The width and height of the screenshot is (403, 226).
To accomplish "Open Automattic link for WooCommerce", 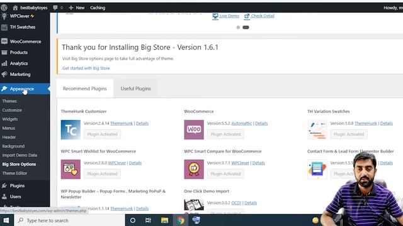I will tap(242, 123).
